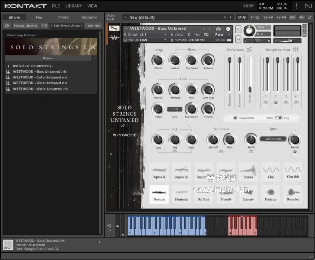Open the LIBRARY menu
The height and width of the screenshot is (260, 315).
tap(74, 6)
